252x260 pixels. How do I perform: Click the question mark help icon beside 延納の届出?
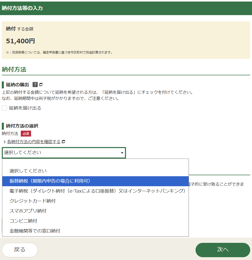(x=35, y=85)
